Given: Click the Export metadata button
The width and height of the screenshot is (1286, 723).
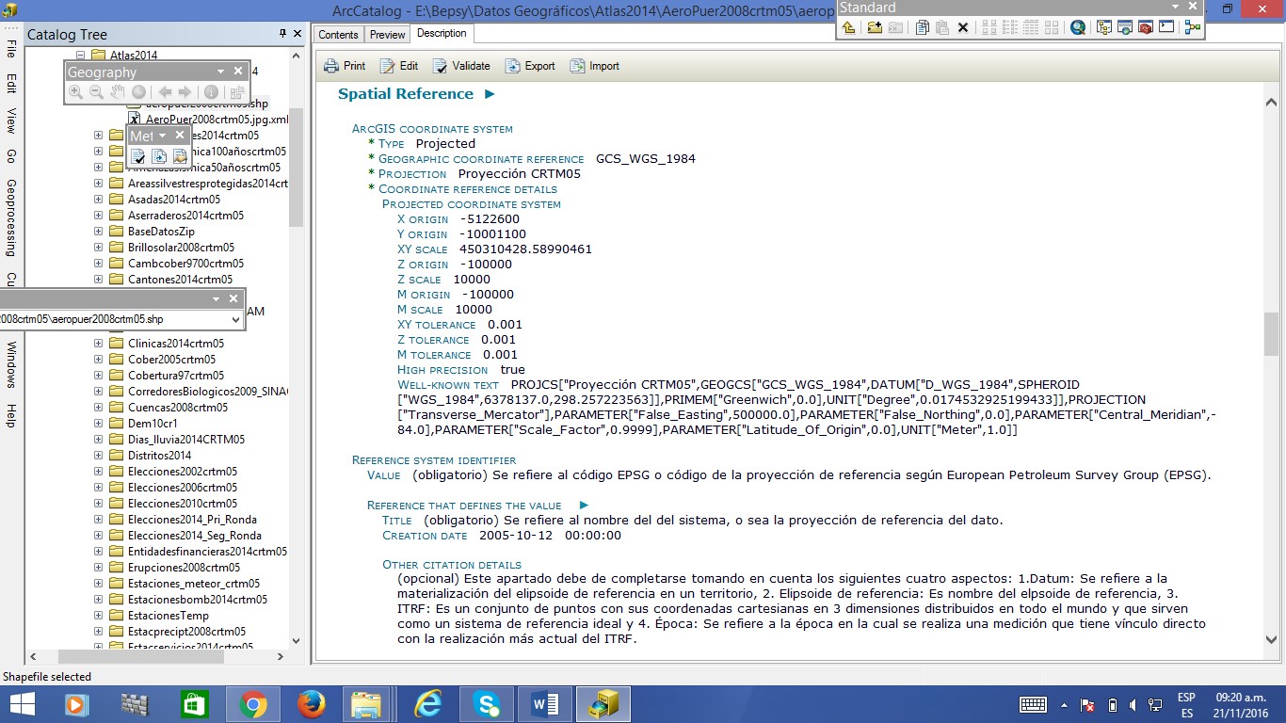Looking at the screenshot, I should pos(530,66).
